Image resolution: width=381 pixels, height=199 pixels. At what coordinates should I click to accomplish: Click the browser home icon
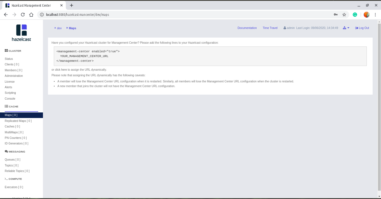point(31,14)
